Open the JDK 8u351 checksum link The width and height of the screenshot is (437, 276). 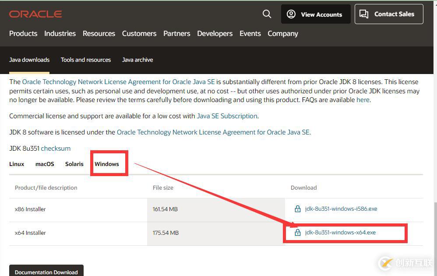tap(56, 149)
